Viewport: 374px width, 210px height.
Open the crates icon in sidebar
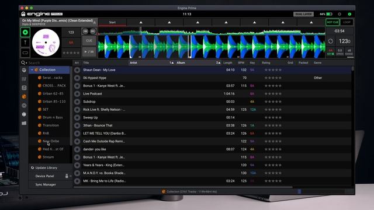click(x=24, y=70)
